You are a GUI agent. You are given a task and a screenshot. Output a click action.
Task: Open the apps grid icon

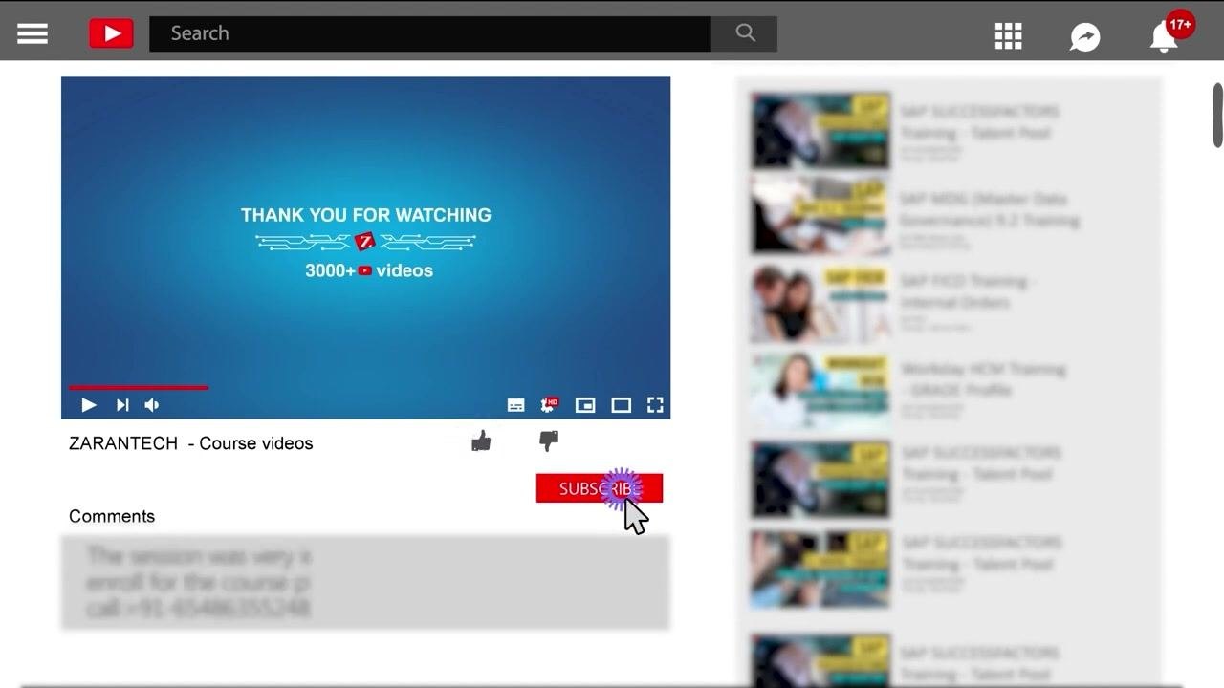(1008, 36)
